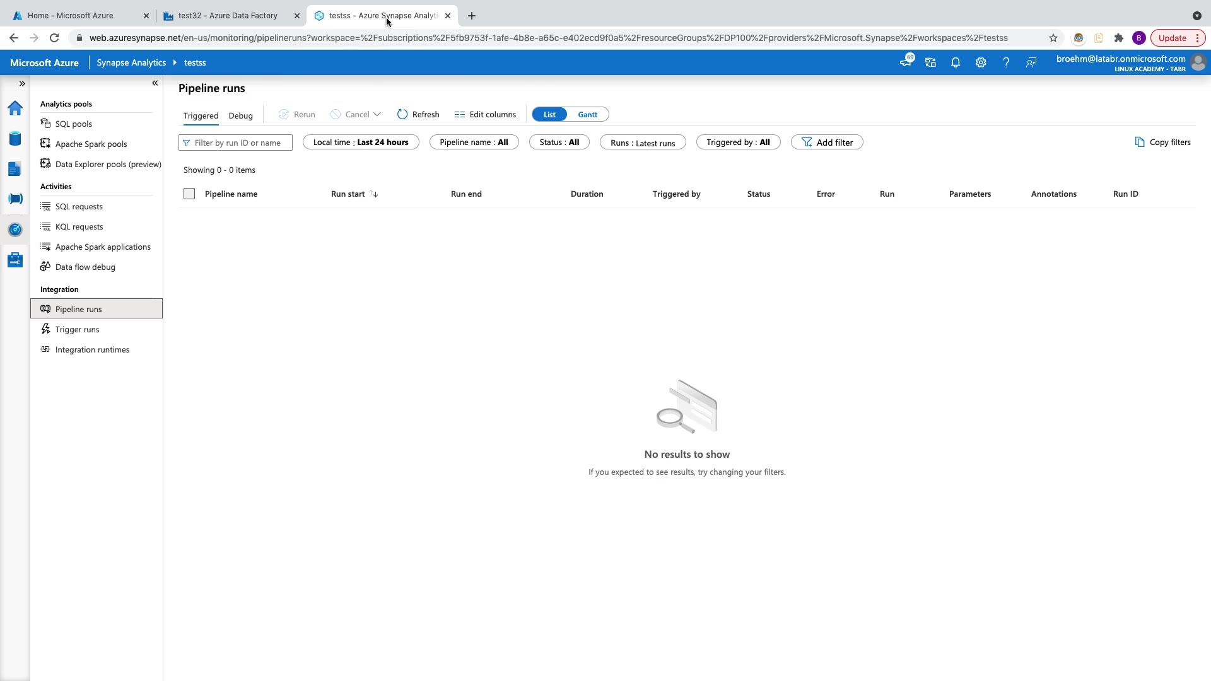This screenshot has width=1211, height=681.
Task: Open the notifications bell icon
Action: [956, 62]
